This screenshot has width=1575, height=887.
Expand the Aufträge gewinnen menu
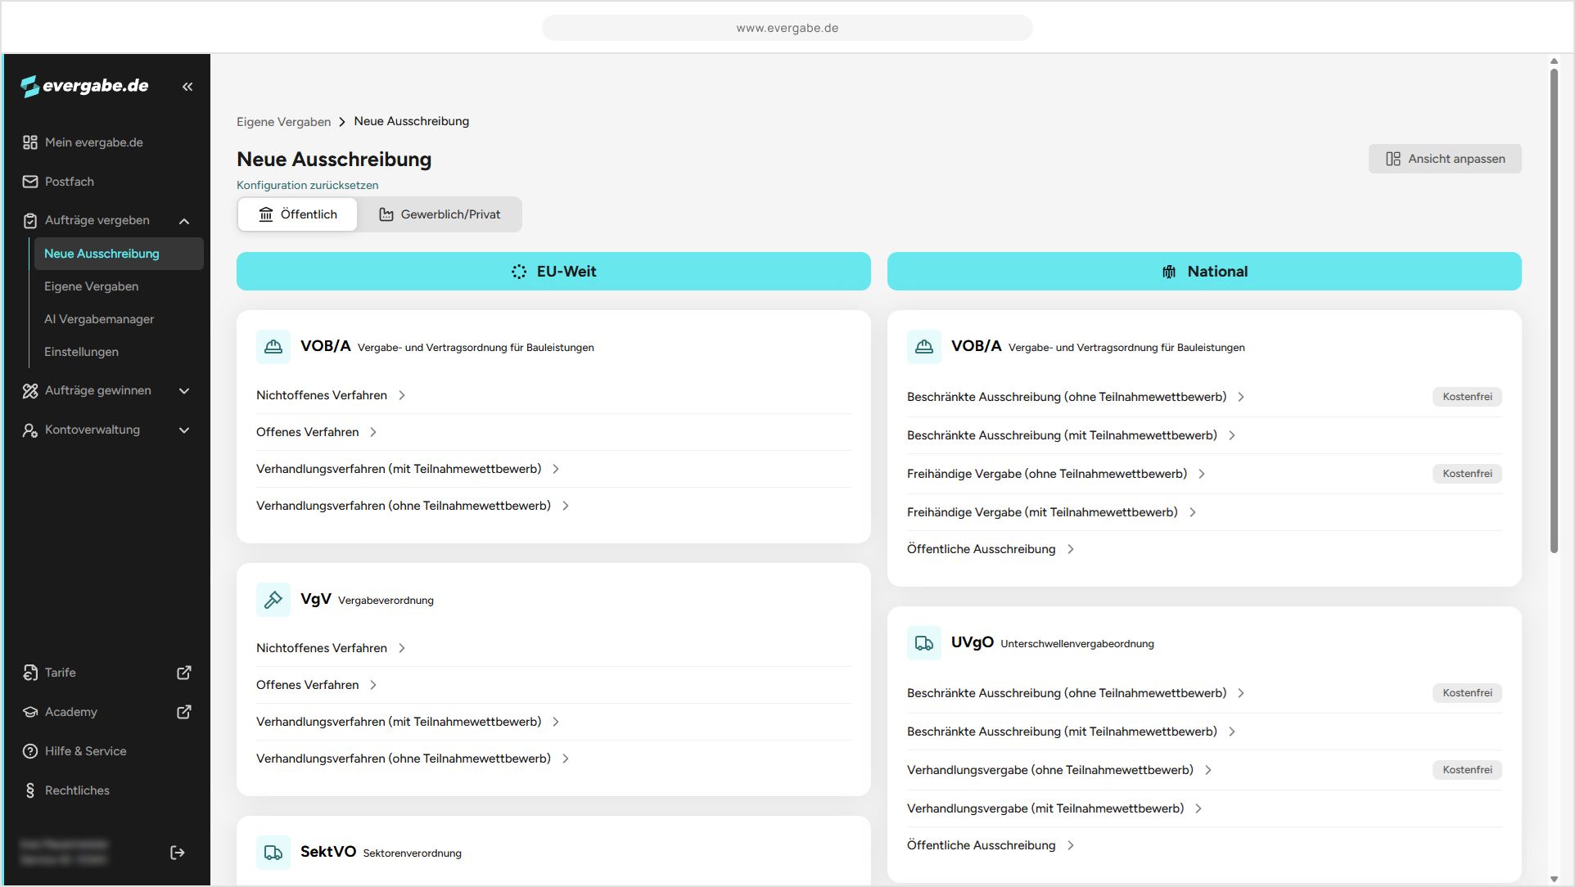click(x=184, y=391)
